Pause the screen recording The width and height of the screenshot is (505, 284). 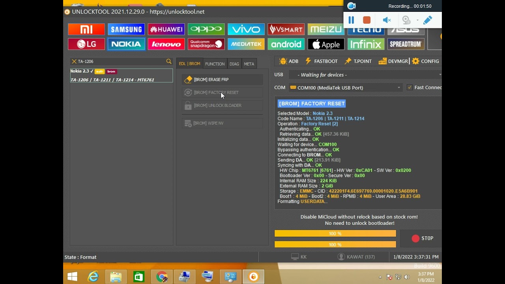pyautogui.click(x=351, y=20)
